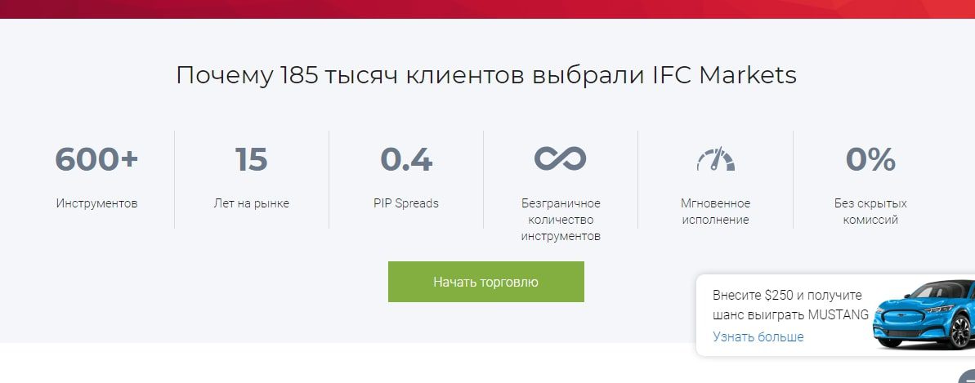Click the red banner at the top

487,9
